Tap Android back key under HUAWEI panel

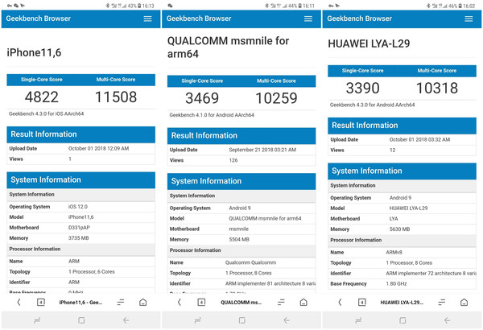click(447, 320)
